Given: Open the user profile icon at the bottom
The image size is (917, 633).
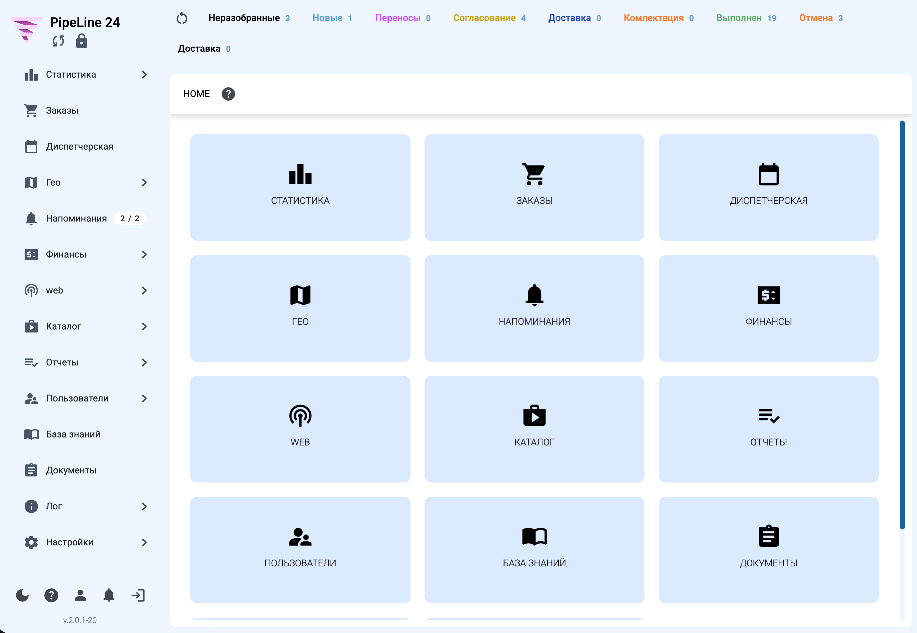Looking at the screenshot, I should pos(80,595).
